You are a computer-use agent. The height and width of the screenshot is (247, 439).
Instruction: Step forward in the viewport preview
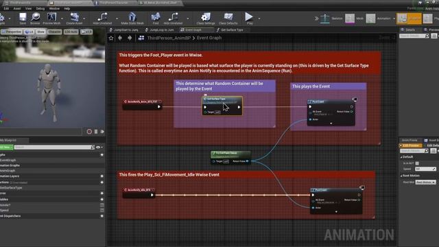point(102,131)
